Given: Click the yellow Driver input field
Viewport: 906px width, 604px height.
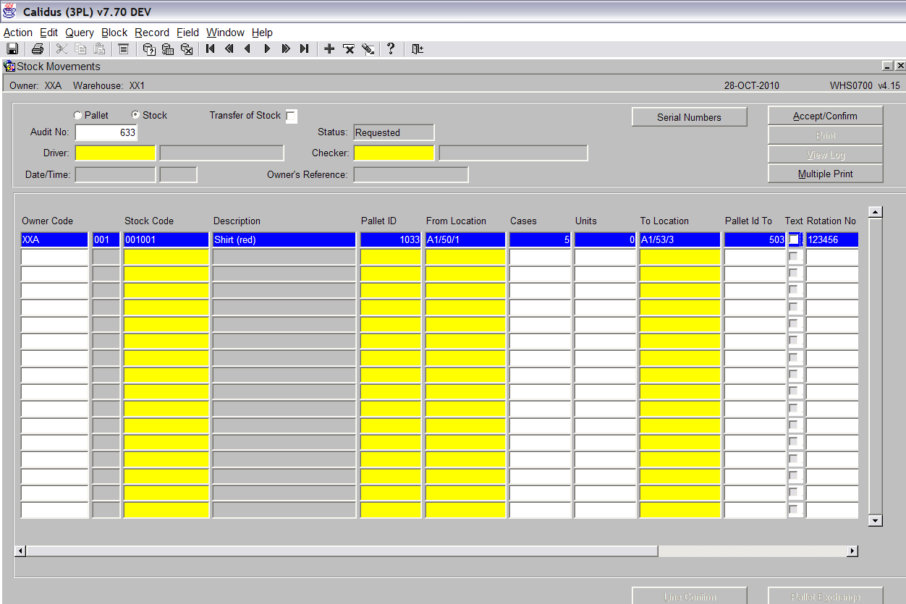Looking at the screenshot, I should tap(115, 153).
